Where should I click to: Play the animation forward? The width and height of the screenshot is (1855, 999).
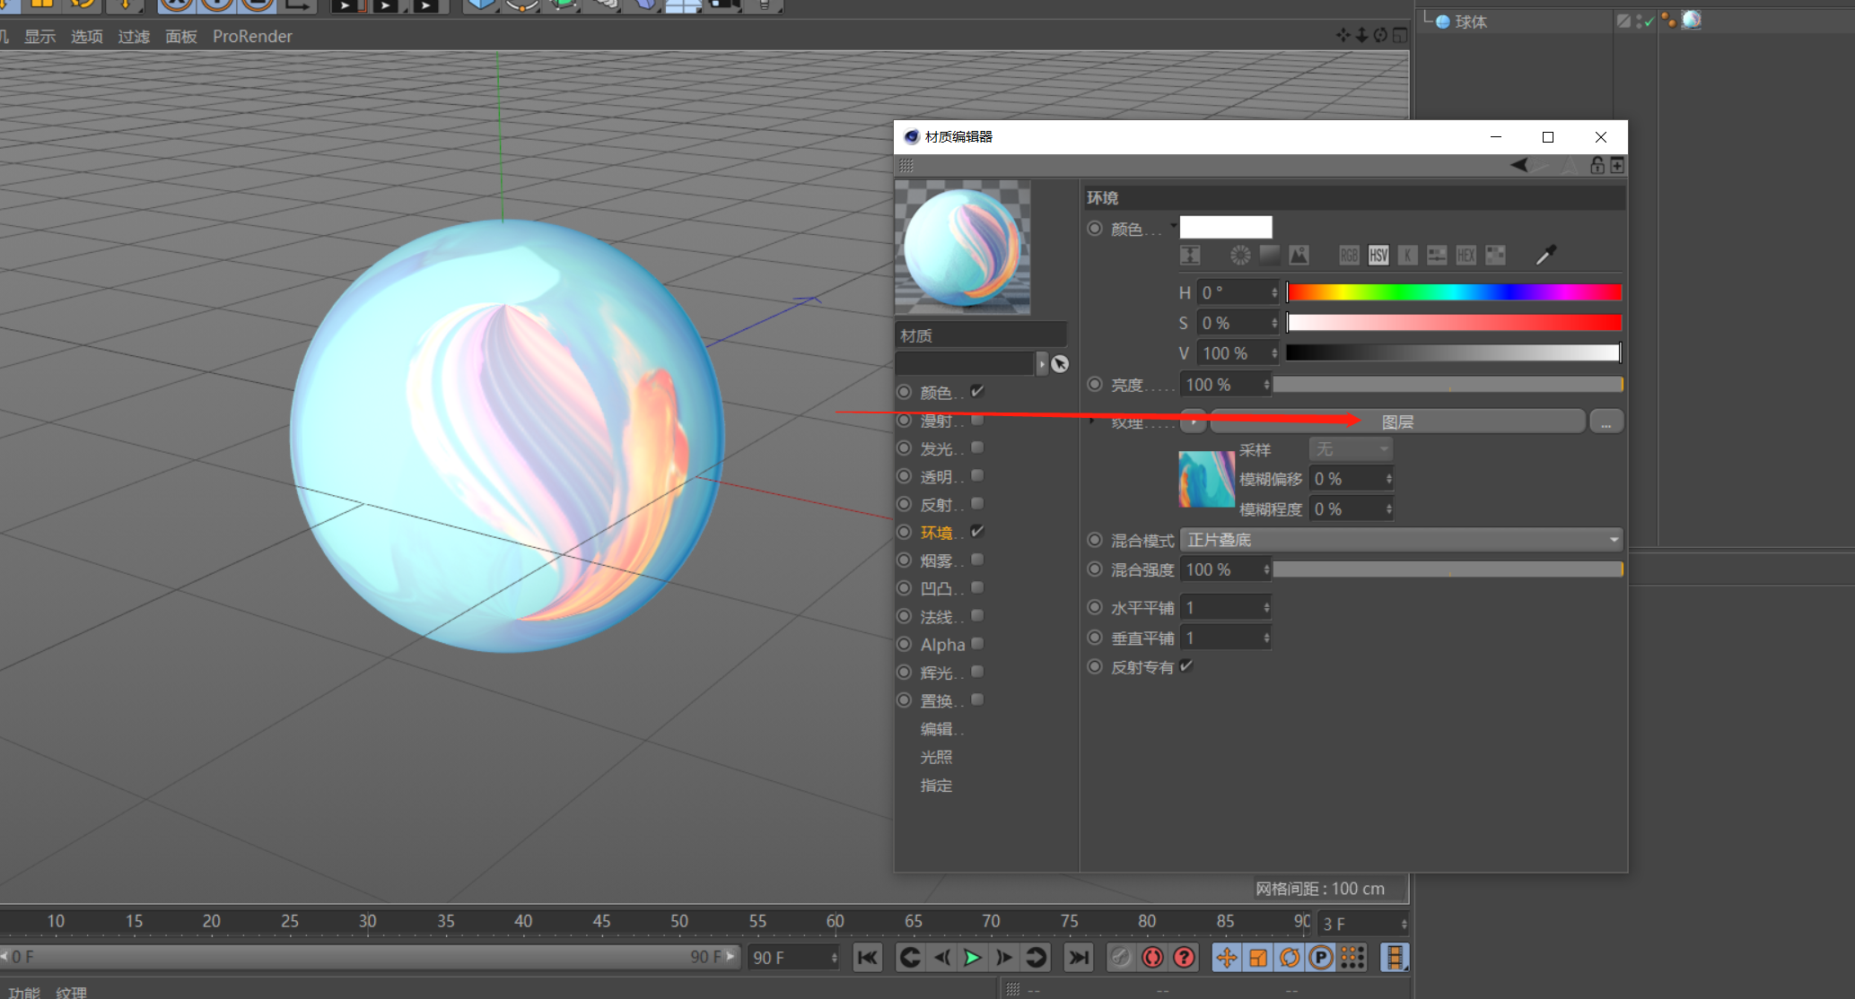point(972,958)
